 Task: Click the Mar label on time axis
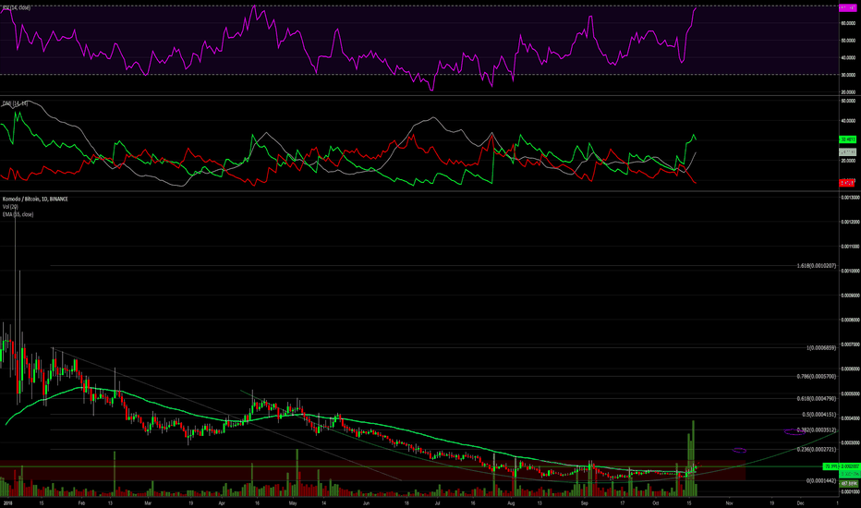tap(148, 502)
